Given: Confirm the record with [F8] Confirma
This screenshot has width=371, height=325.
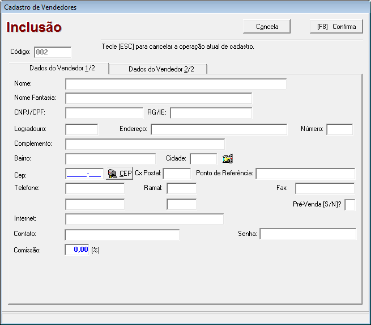Looking at the screenshot, I should (336, 27).
